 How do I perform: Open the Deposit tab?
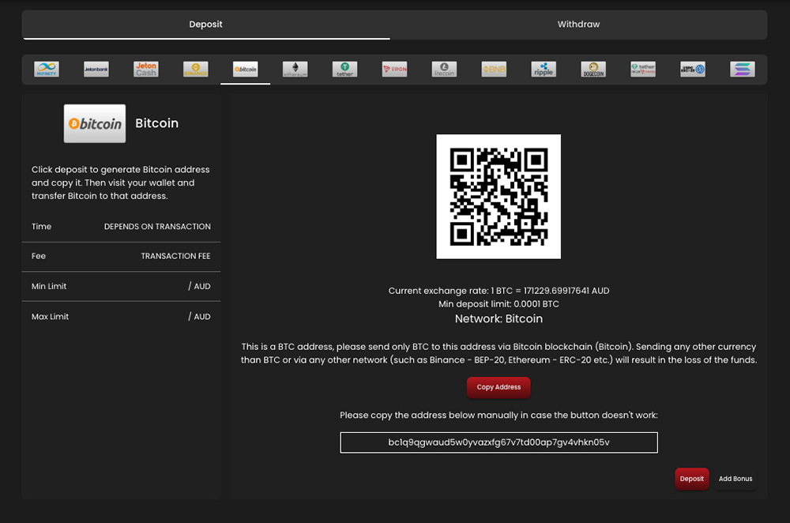point(205,24)
